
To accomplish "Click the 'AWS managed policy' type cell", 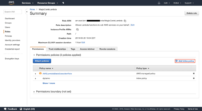I will 146,74.
